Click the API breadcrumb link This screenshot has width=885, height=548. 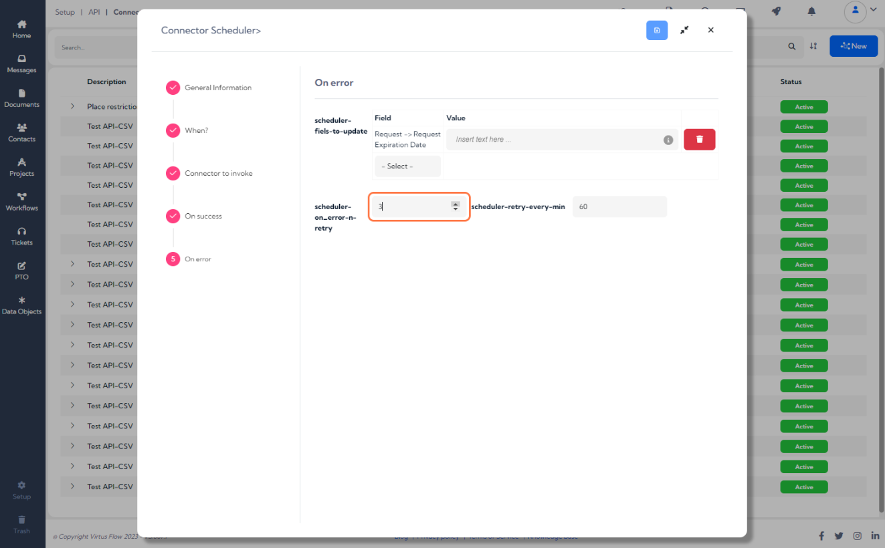tap(94, 12)
